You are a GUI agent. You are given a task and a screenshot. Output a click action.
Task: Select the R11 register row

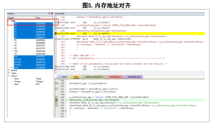coord(33,54)
